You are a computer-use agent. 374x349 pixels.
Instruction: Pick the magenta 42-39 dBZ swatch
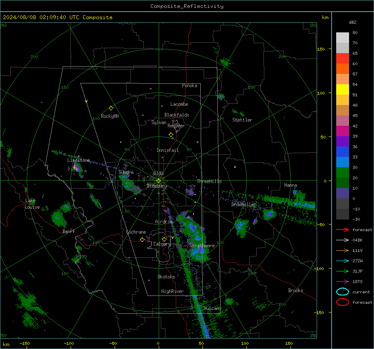[x=342, y=131]
